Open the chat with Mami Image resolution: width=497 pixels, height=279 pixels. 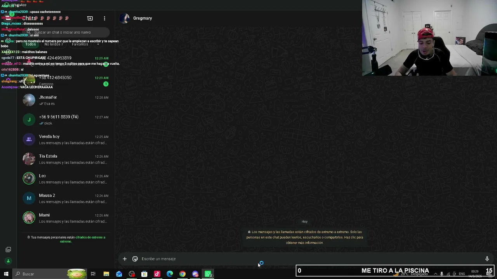66,218
